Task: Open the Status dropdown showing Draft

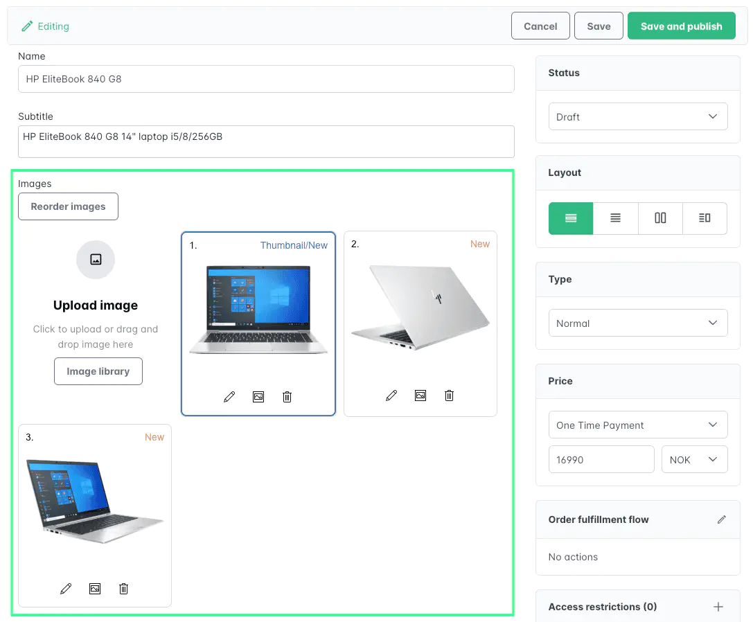Action: click(x=637, y=116)
